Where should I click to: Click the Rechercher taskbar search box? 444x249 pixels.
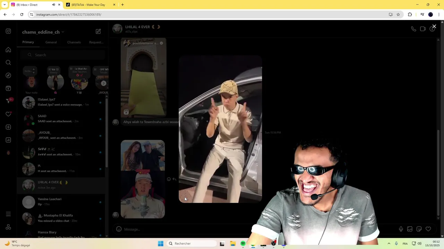[192, 243]
